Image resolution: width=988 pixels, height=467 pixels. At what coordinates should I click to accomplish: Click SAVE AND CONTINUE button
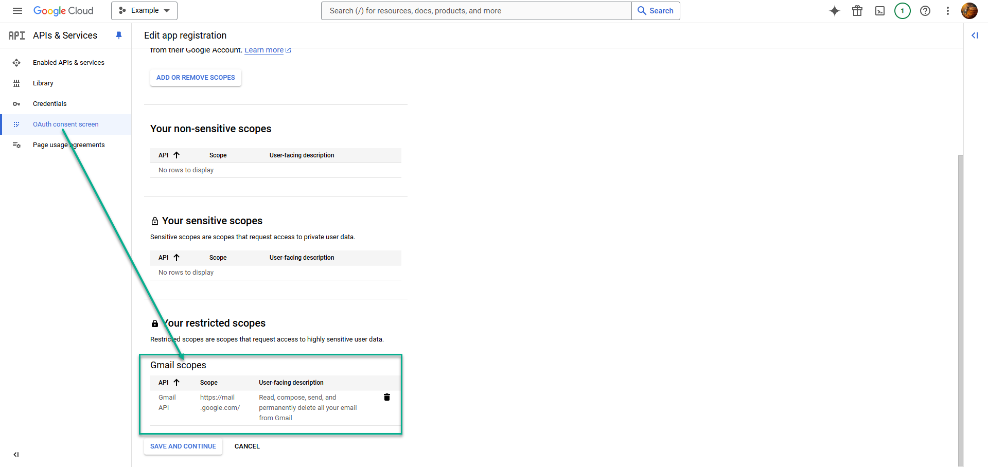(x=183, y=446)
